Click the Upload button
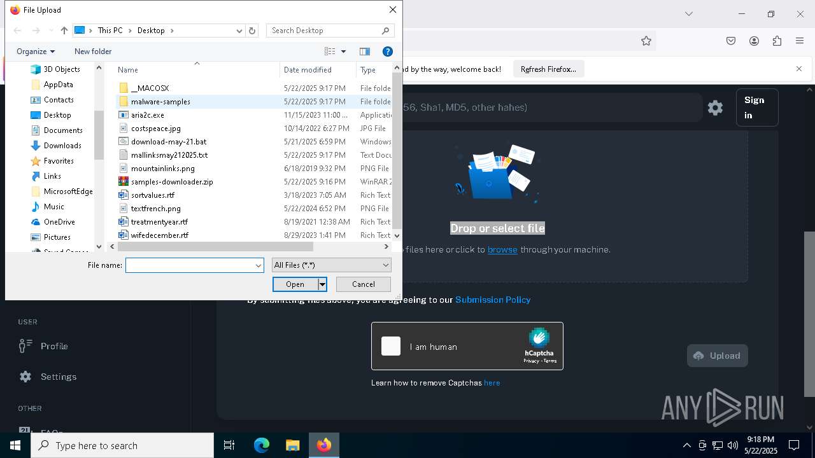Viewport: 815px width, 458px height. 718,356
